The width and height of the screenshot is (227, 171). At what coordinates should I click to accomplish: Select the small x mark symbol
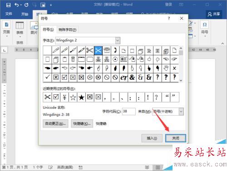(x=174, y=68)
